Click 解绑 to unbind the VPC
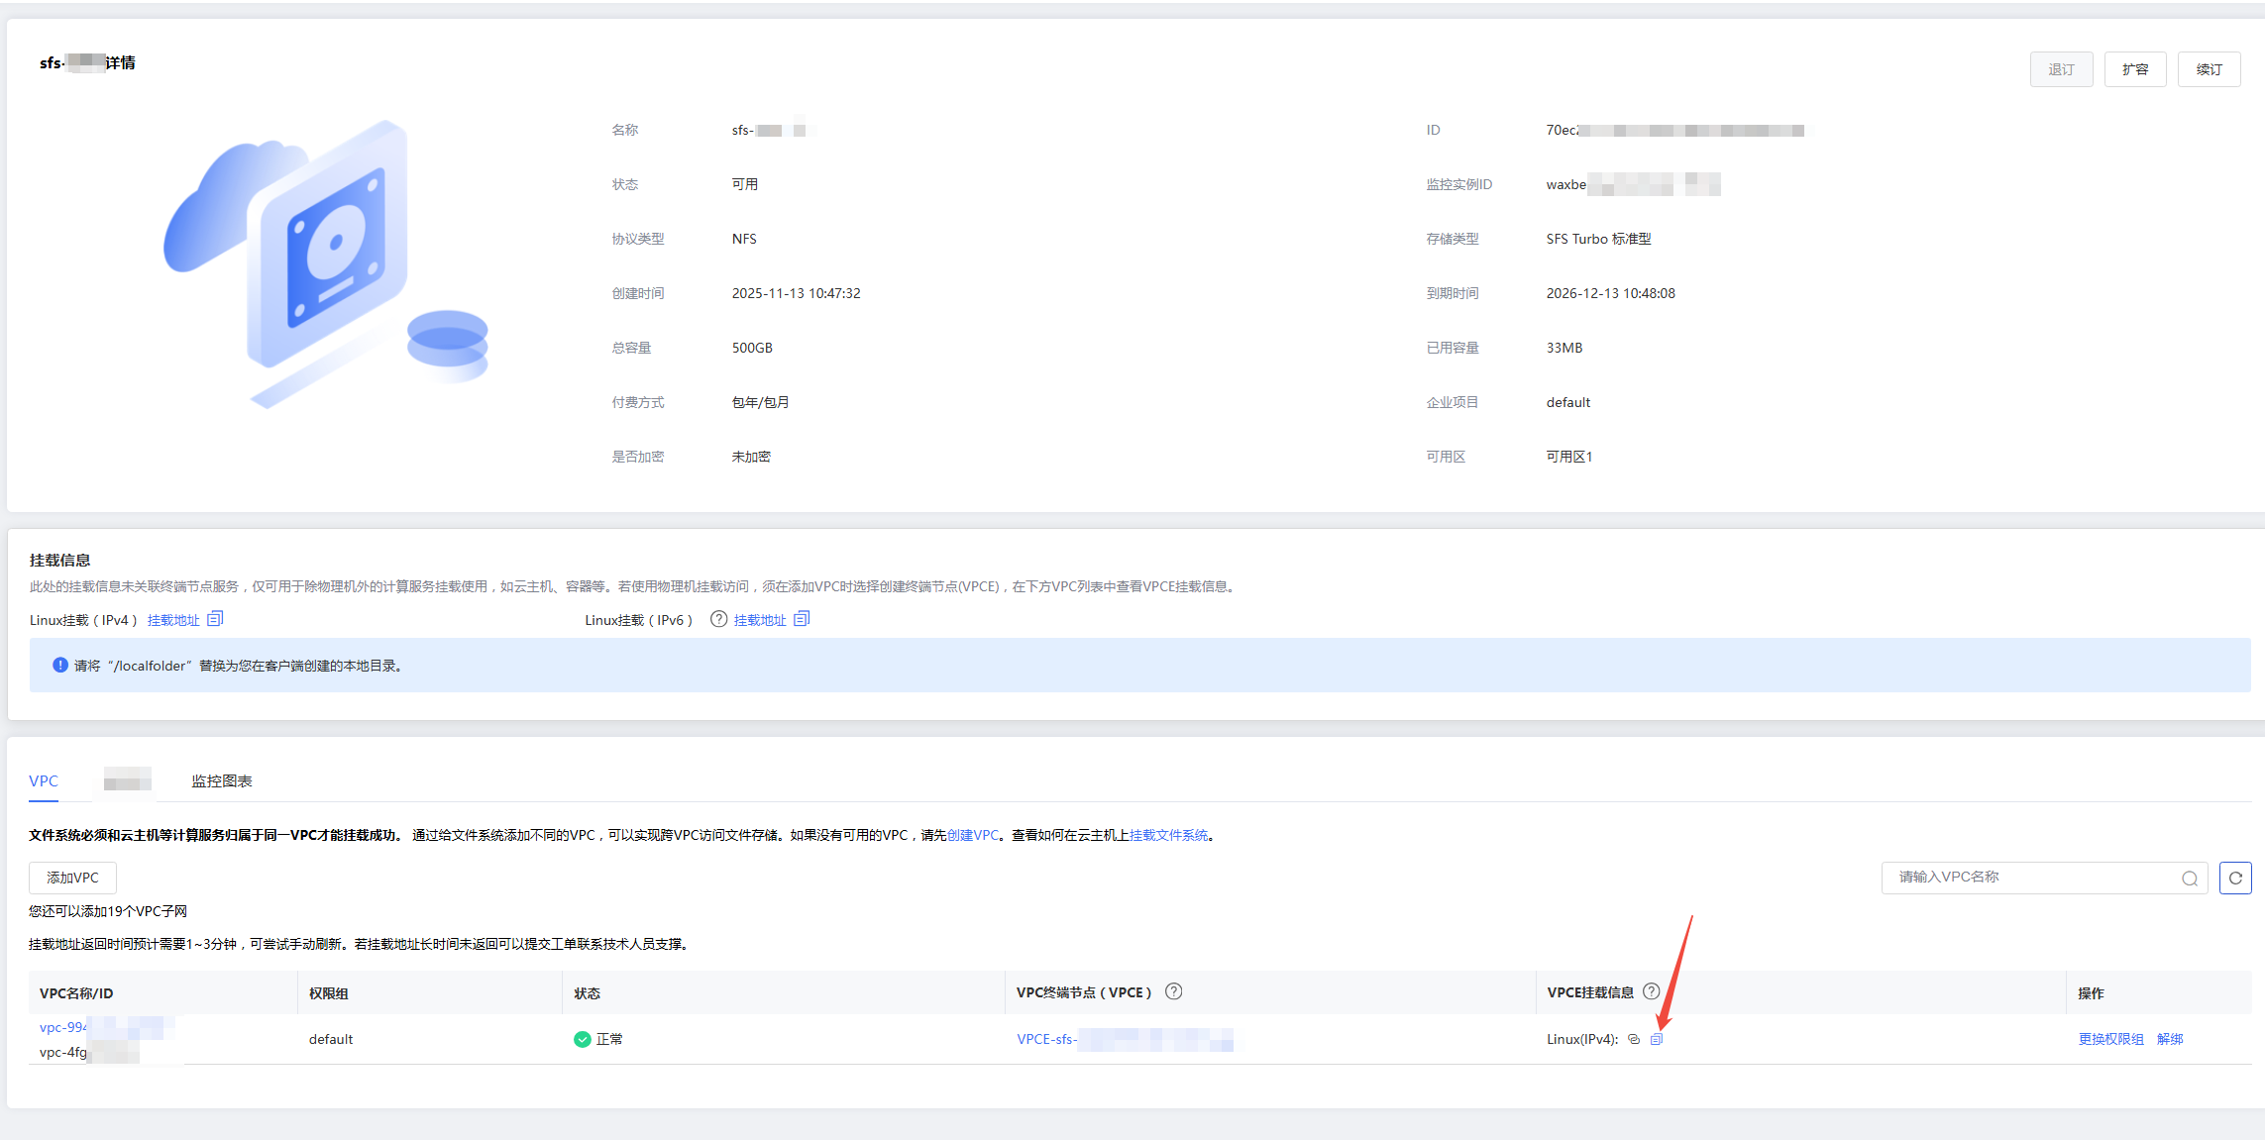This screenshot has height=1140, width=2265. 2170,1039
